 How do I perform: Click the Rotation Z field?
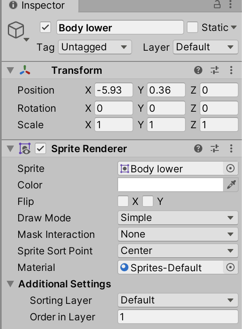(219, 108)
